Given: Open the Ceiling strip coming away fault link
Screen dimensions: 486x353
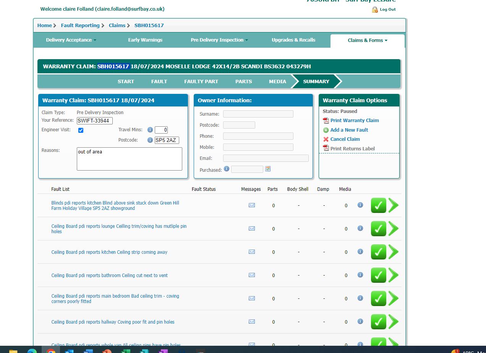Looking at the screenshot, I should (x=109, y=252).
